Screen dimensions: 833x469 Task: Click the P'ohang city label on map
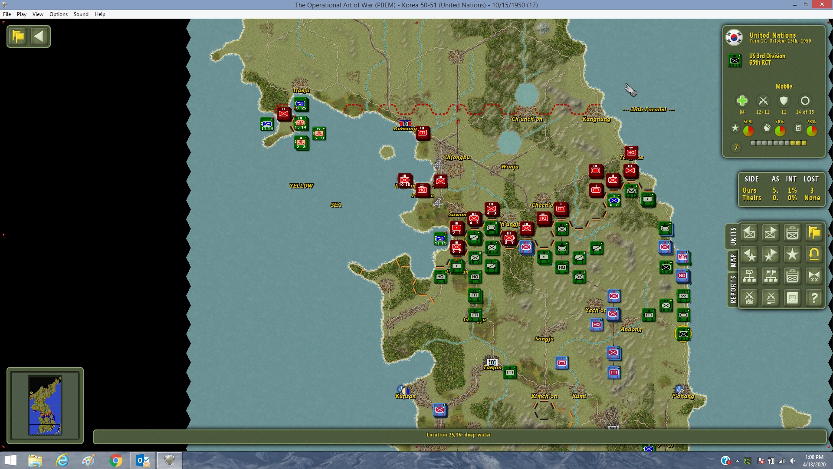683,396
